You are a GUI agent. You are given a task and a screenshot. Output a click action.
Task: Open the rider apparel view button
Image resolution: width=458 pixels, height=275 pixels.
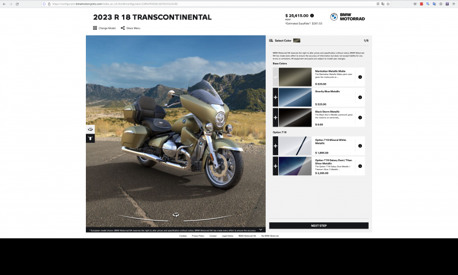(x=90, y=138)
